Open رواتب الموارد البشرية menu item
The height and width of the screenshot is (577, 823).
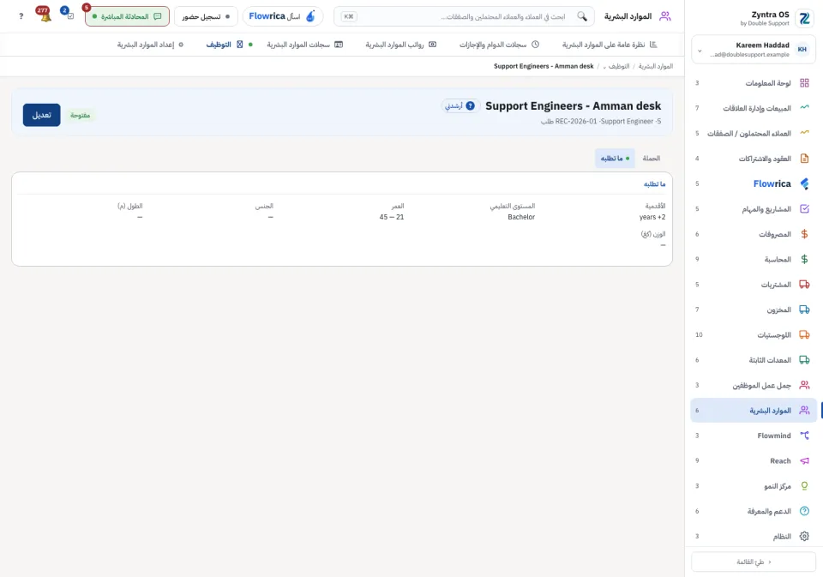401,45
